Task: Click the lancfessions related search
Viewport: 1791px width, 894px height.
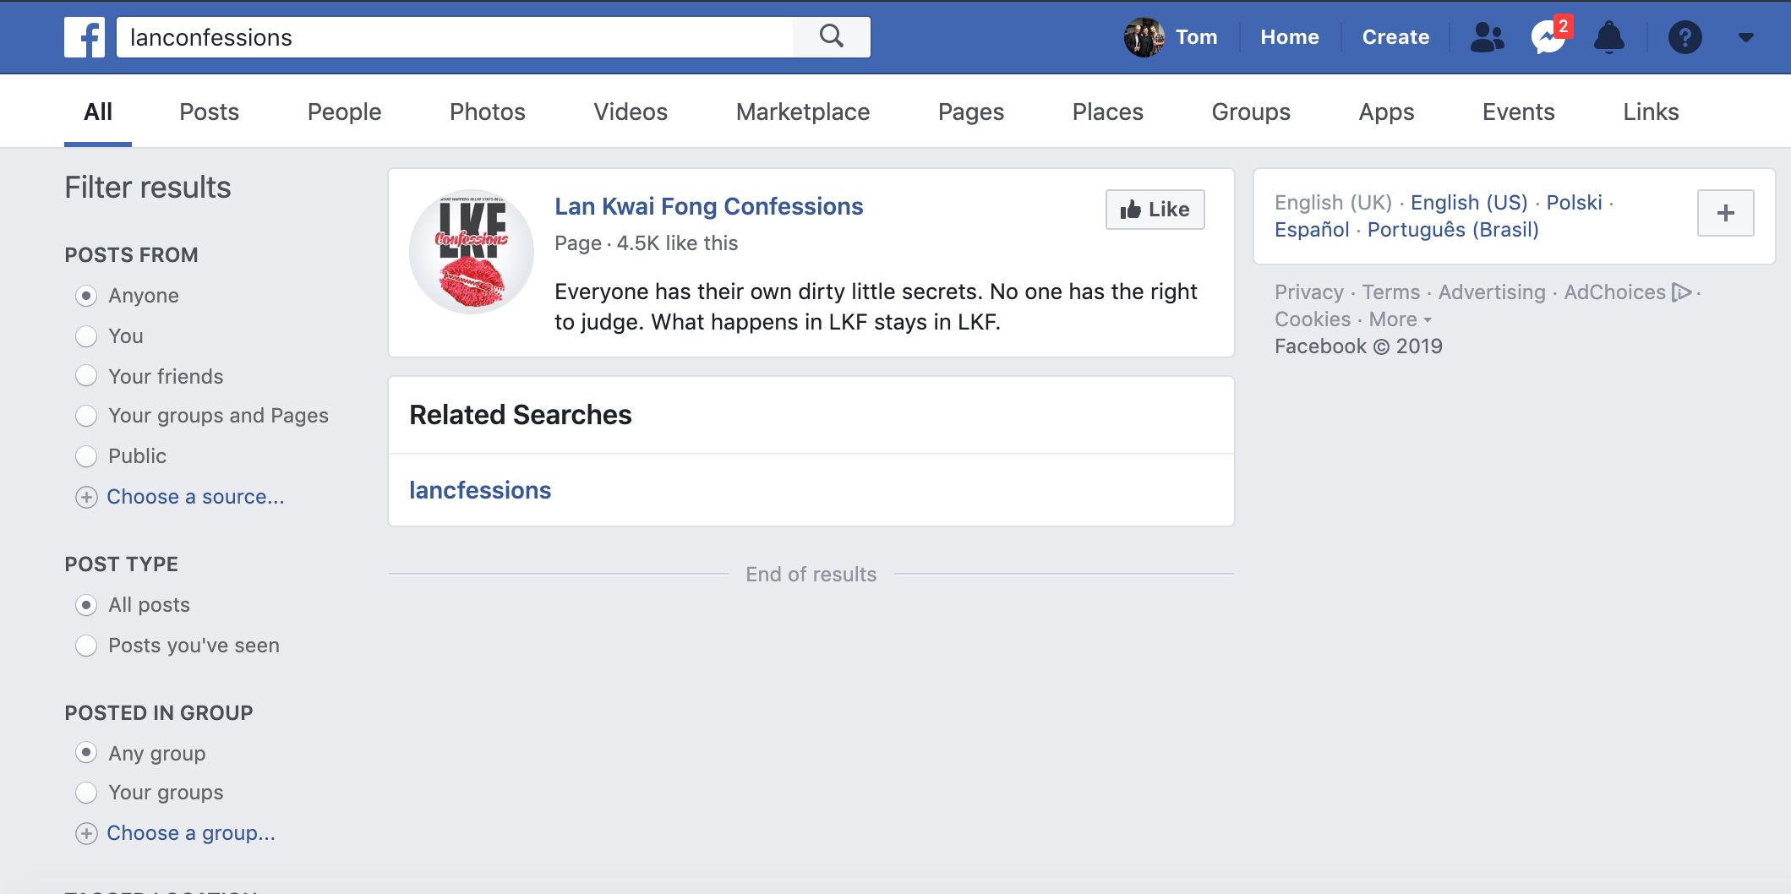Action: (480, 490)
